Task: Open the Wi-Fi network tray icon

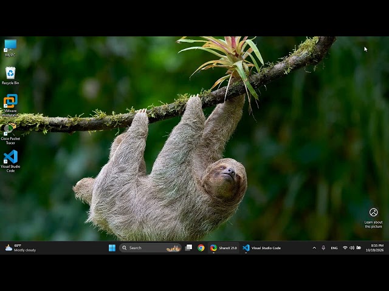Action: pyautogui.click(x=345, y=248)
